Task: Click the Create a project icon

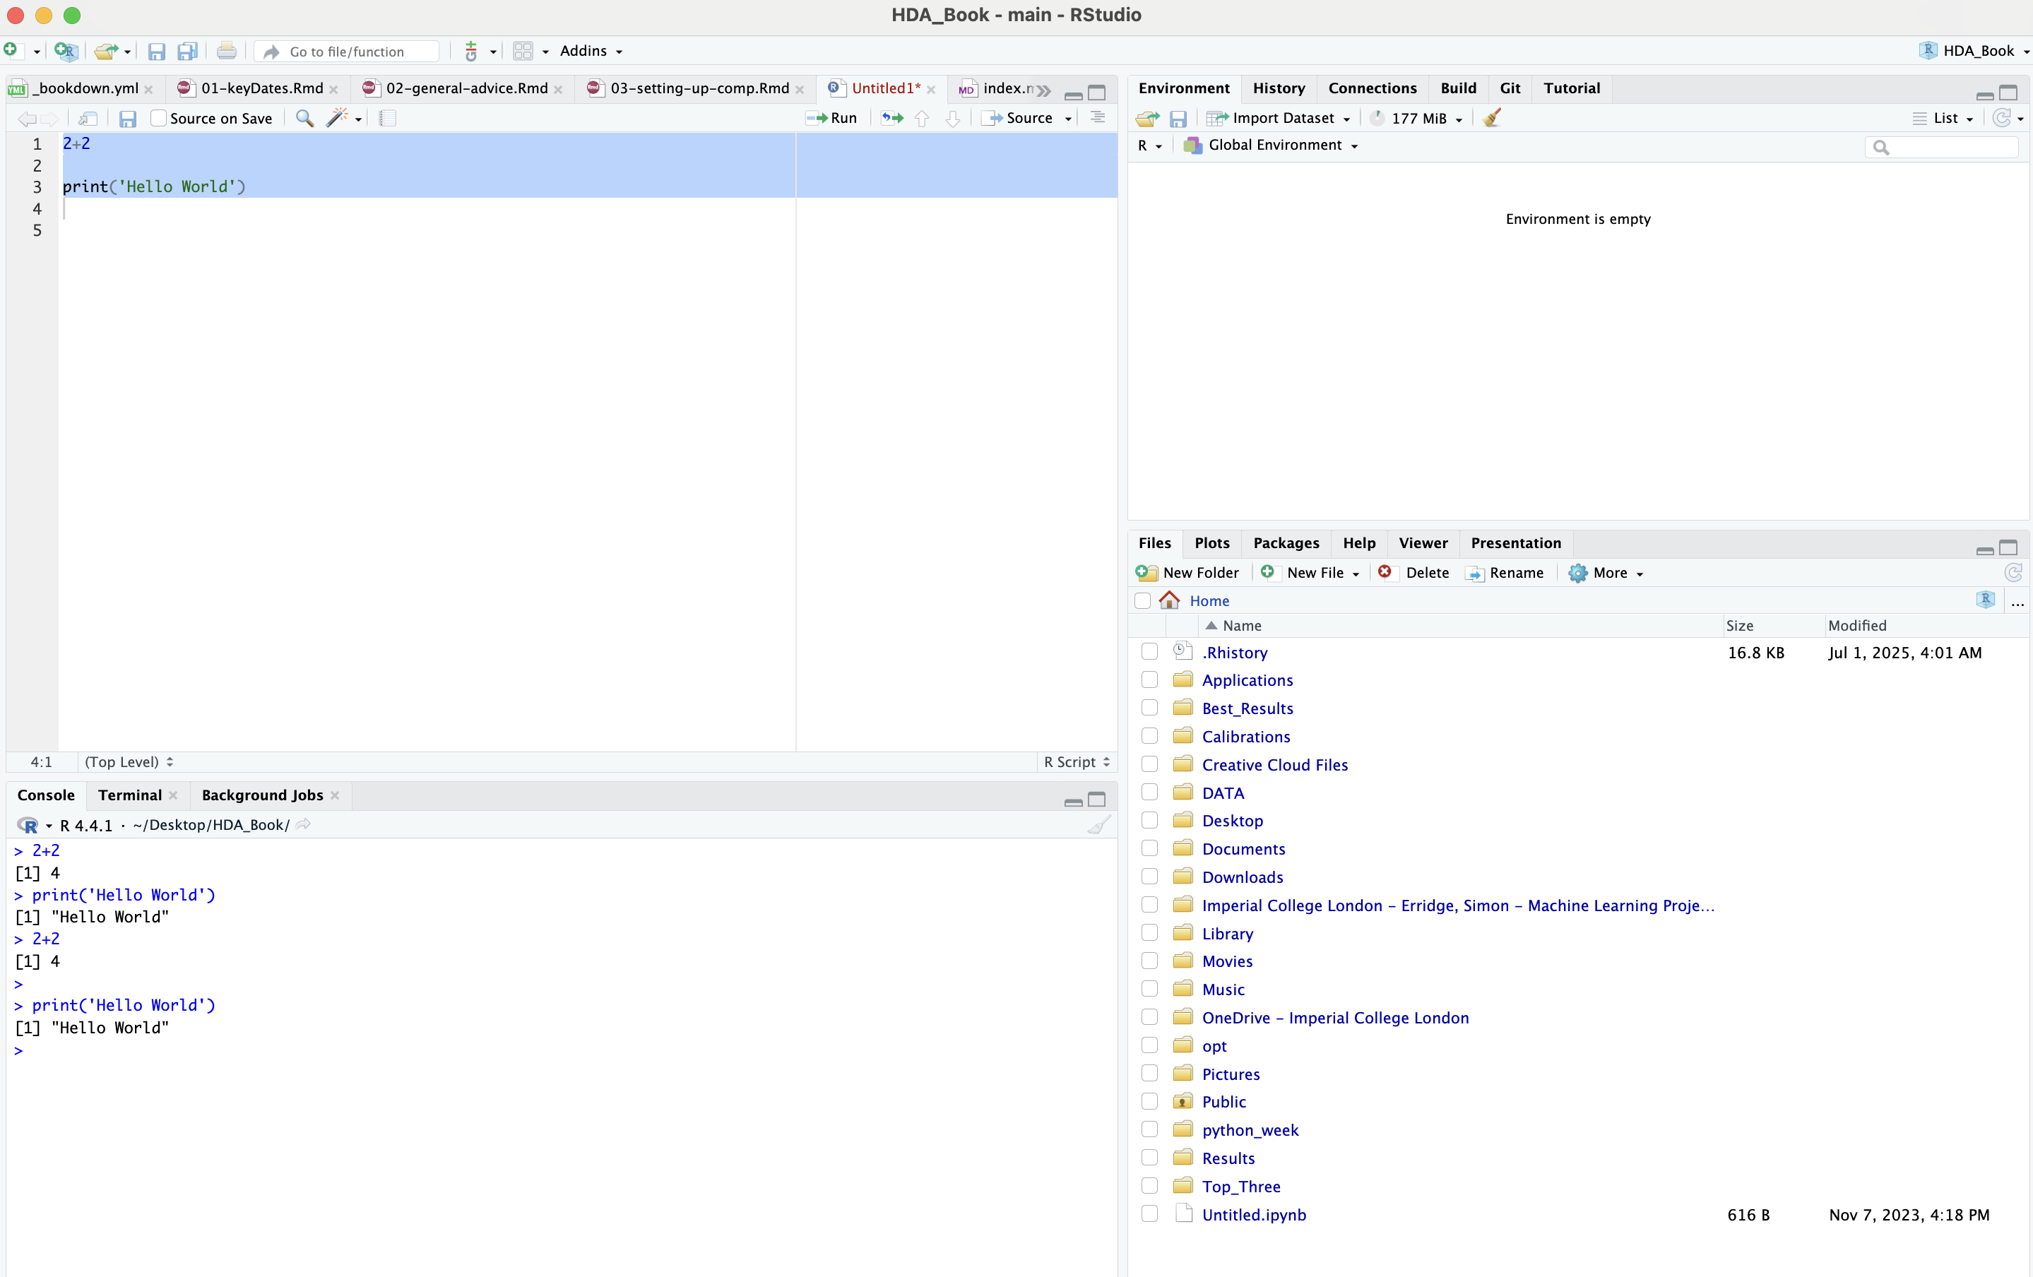Action: (65, 52)
